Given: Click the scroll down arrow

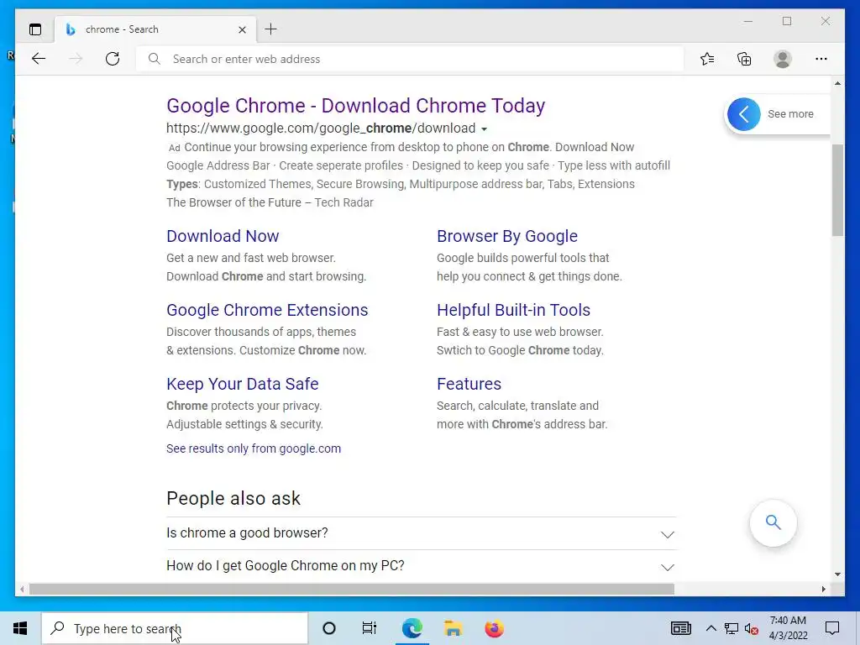Looking at the screenshot, I should coord(837,574).
